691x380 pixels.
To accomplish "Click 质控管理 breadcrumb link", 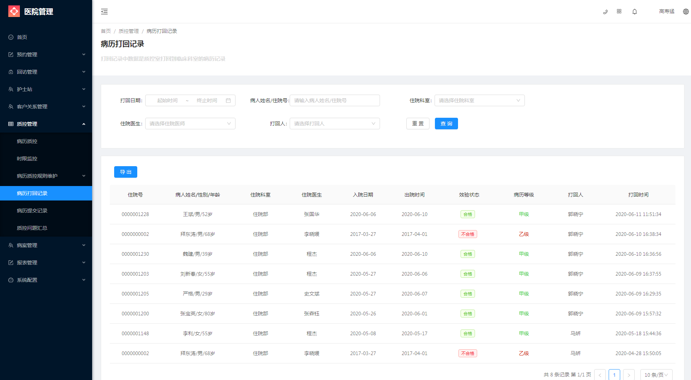I will click(129, 31).
